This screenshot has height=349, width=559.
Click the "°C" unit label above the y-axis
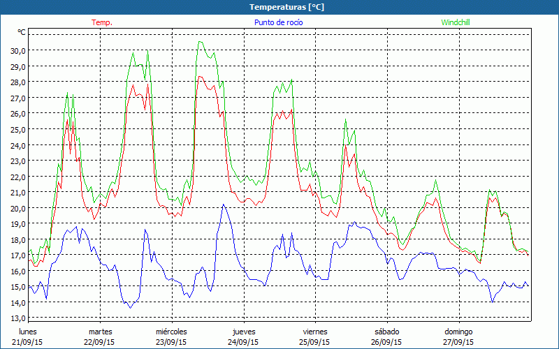click(x=22, y=33)
